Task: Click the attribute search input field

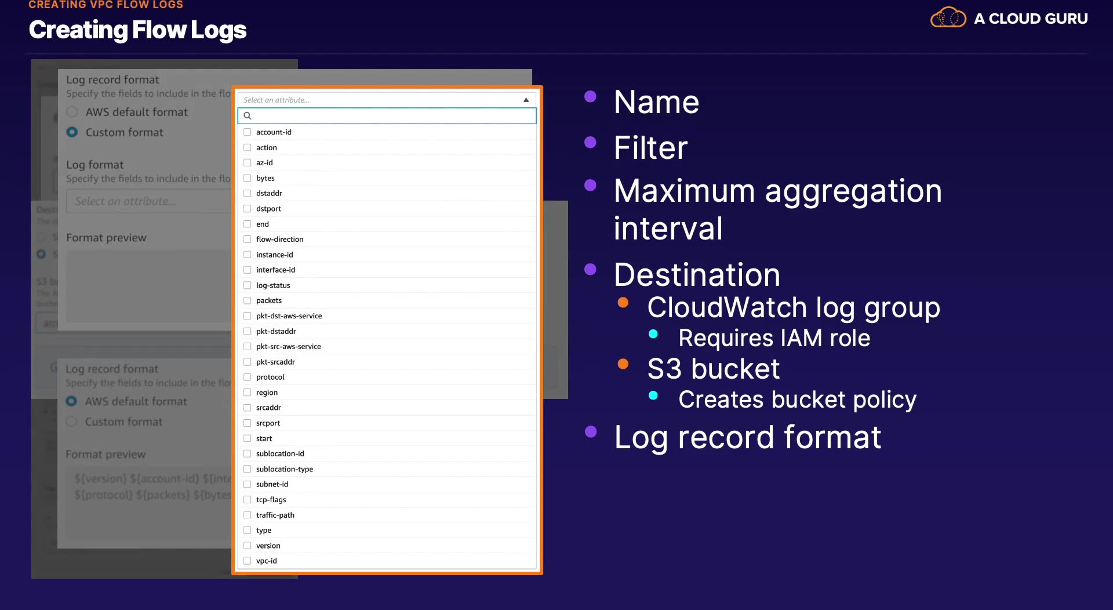Action: pos(387,116)
